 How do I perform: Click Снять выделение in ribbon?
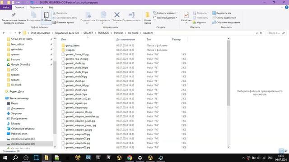tap(224, 18)
